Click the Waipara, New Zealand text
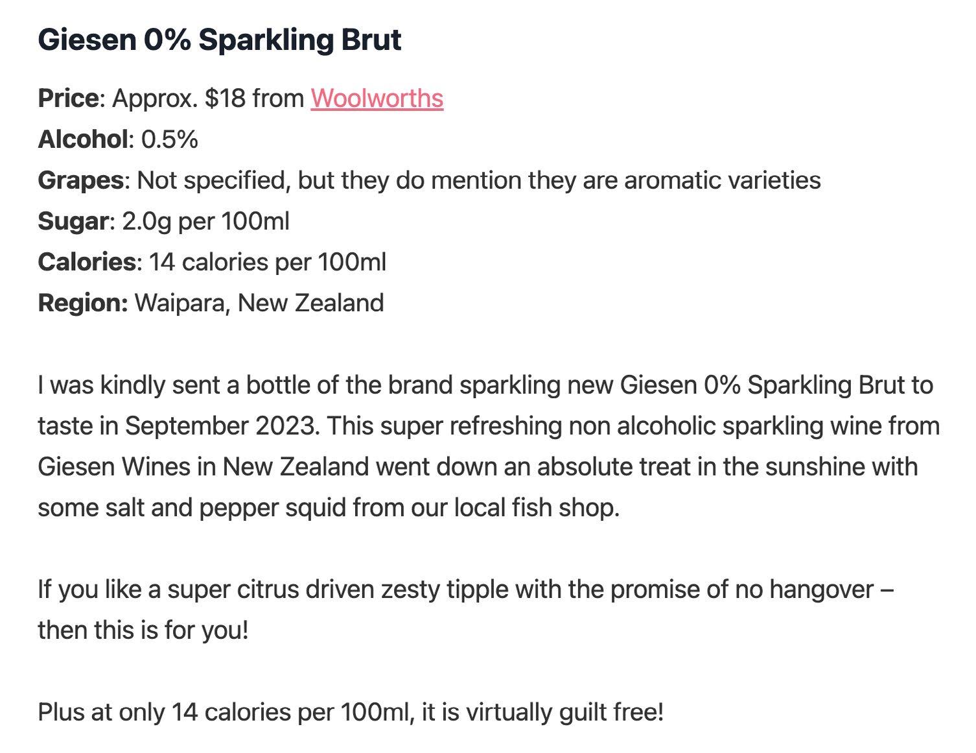 pyautogui.click(x=259, y=303)
